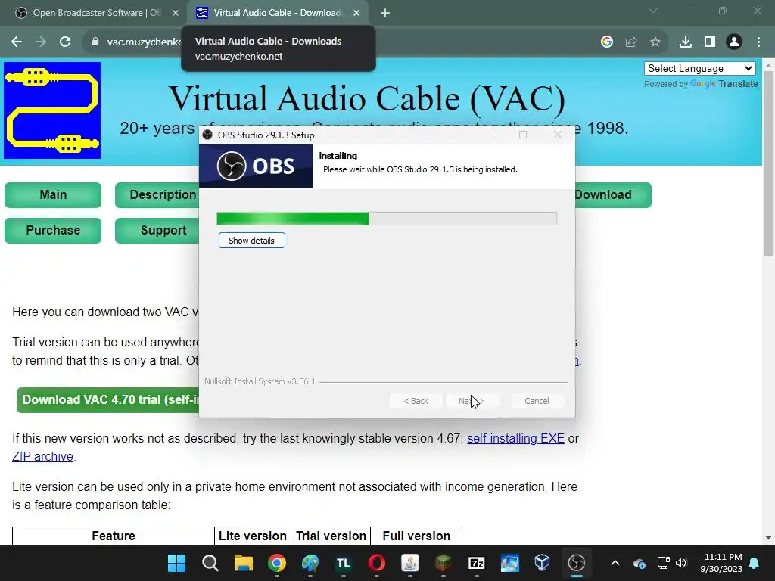
Task: Minimize the OBS Studio Setup window
Action: 489,135
